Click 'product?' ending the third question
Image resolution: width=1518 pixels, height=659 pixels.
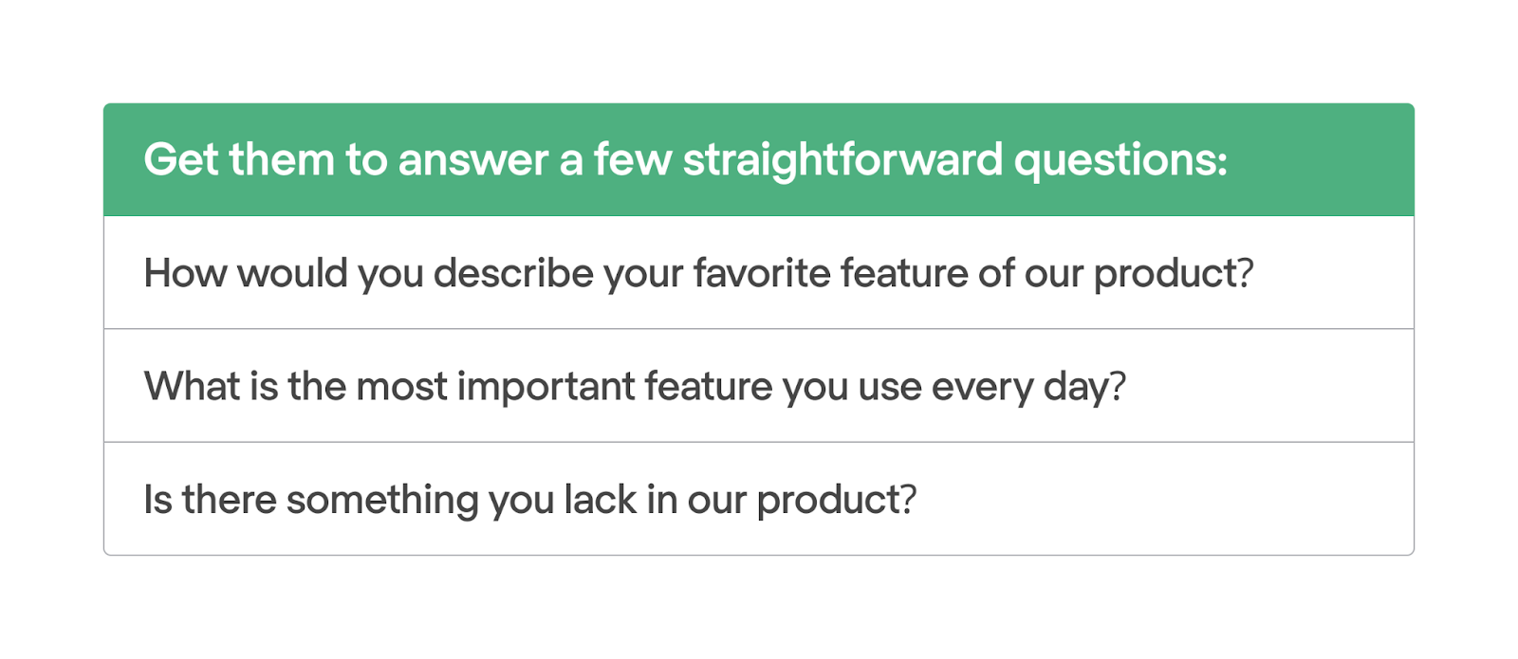[837, 501]
